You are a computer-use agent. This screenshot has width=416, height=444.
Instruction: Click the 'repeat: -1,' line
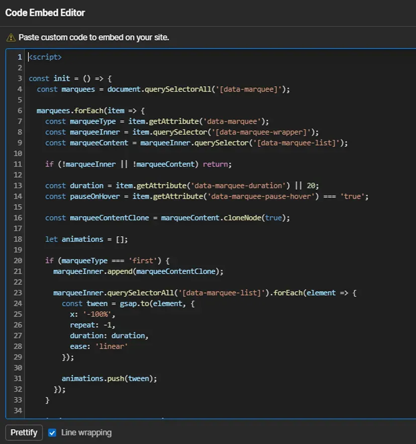92,325
